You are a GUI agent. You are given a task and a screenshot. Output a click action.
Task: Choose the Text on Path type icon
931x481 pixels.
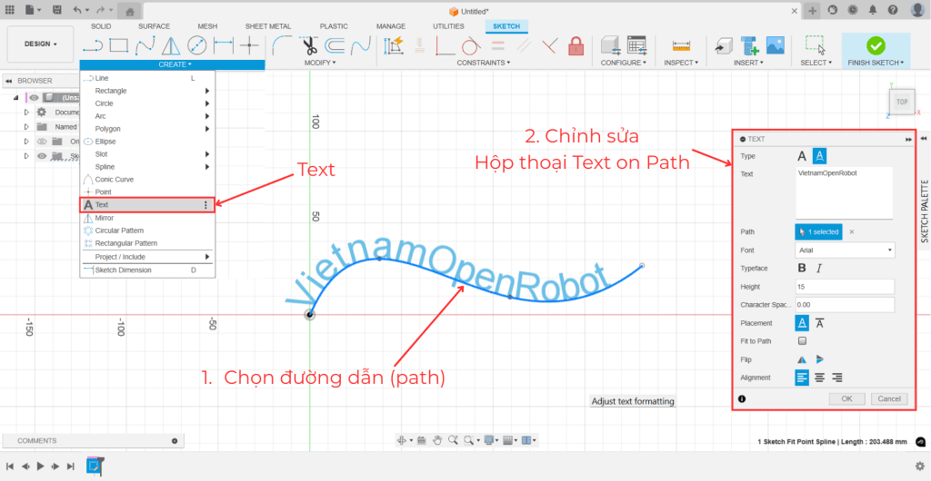point(819,157)
